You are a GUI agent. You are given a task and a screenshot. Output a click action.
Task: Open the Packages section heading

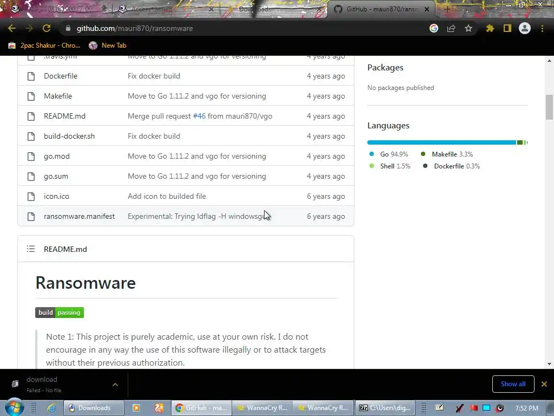[x=385, y=68]
